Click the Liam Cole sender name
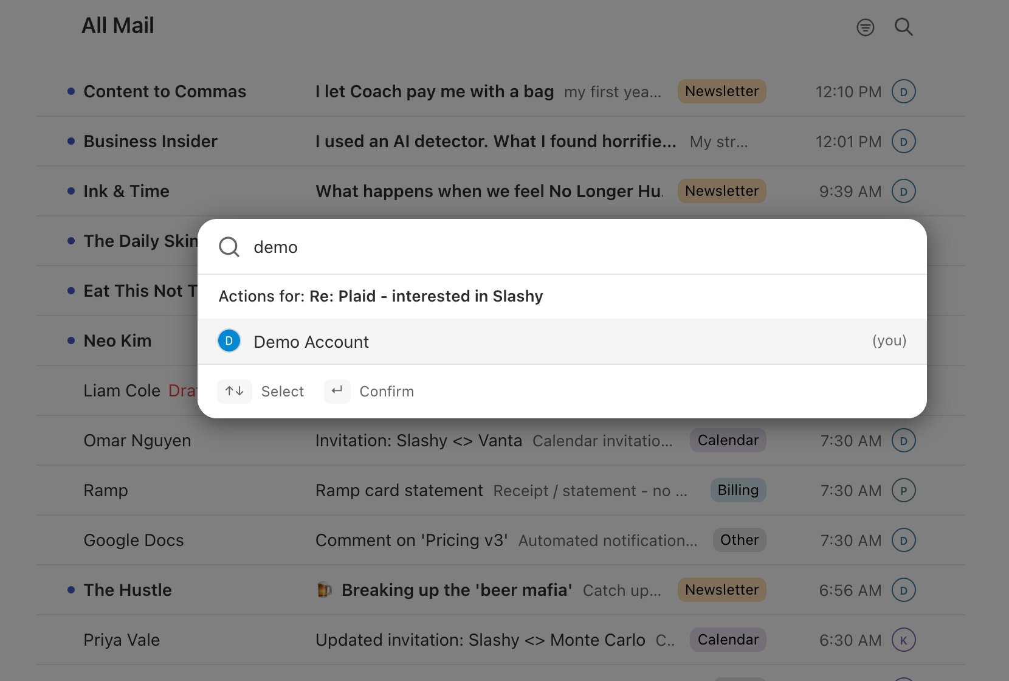 point(122,391)
